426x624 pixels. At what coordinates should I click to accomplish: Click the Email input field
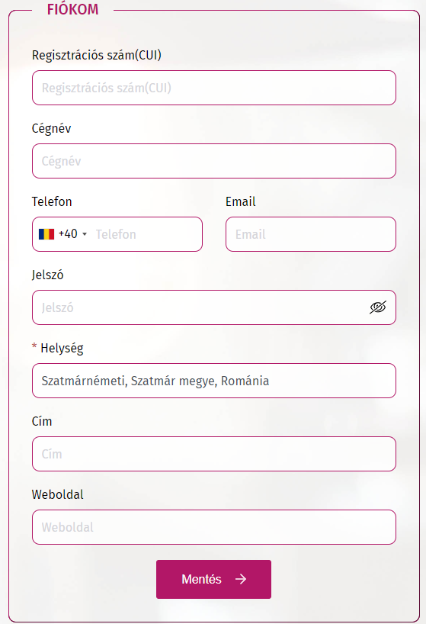pyautogui.click(x=311, y=234)
